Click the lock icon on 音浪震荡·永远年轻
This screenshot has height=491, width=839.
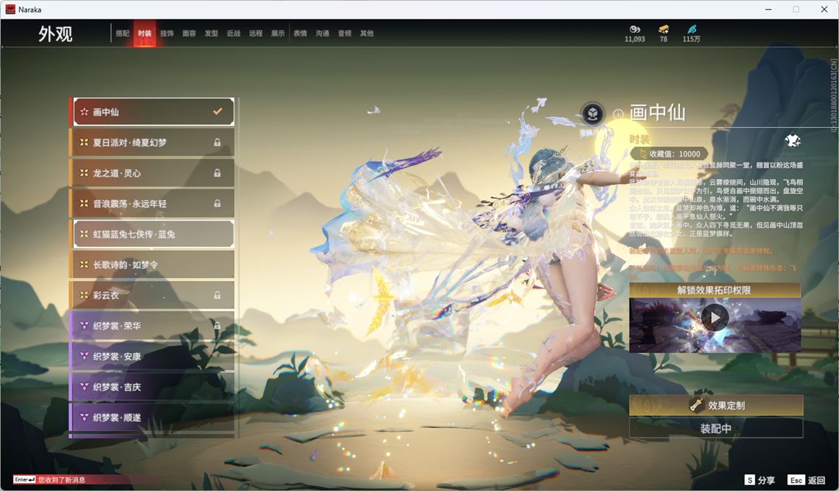217,203
